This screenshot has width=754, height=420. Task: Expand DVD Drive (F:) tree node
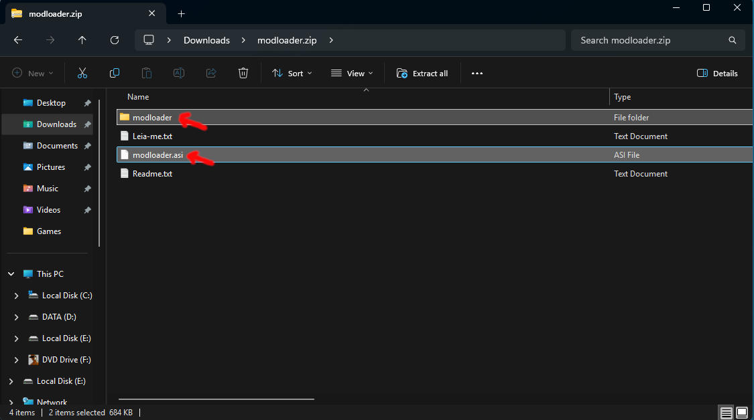point(16,360)
